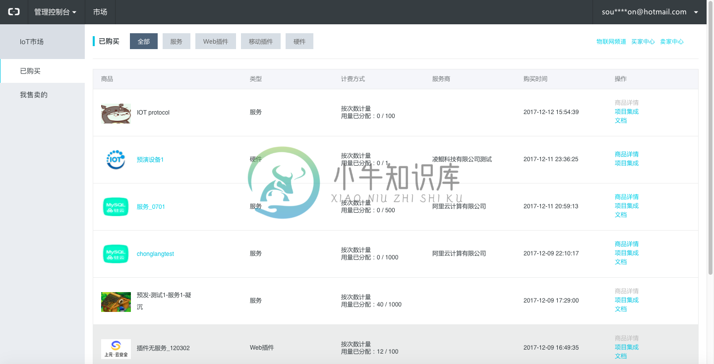Screen dimensions: 714x364
Task: Expand the account dropdown sou****on@hotmail.com
Action: pos(650,12)
